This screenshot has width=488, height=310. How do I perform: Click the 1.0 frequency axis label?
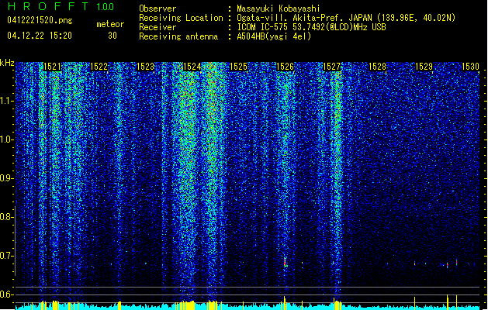tap(7, 139)
